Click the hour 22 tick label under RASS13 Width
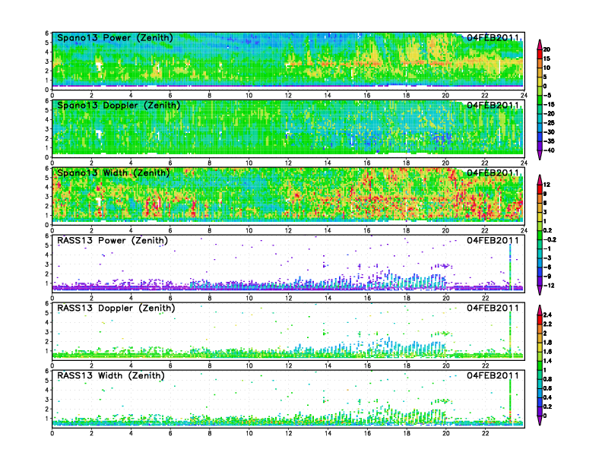This screenshot has width=602, height=465. [485, 433]
